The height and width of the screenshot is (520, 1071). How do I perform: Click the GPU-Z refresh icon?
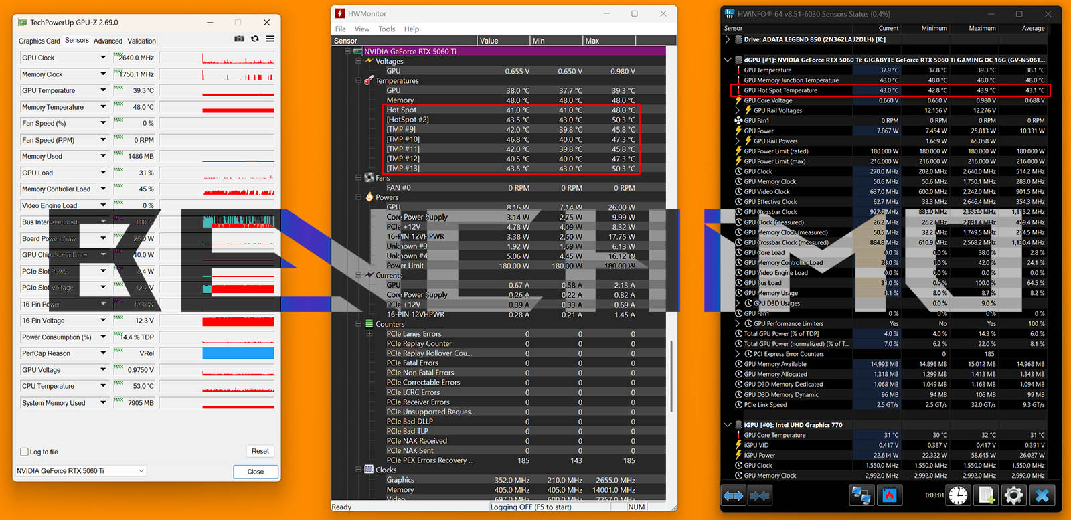[x=255, y=39]
